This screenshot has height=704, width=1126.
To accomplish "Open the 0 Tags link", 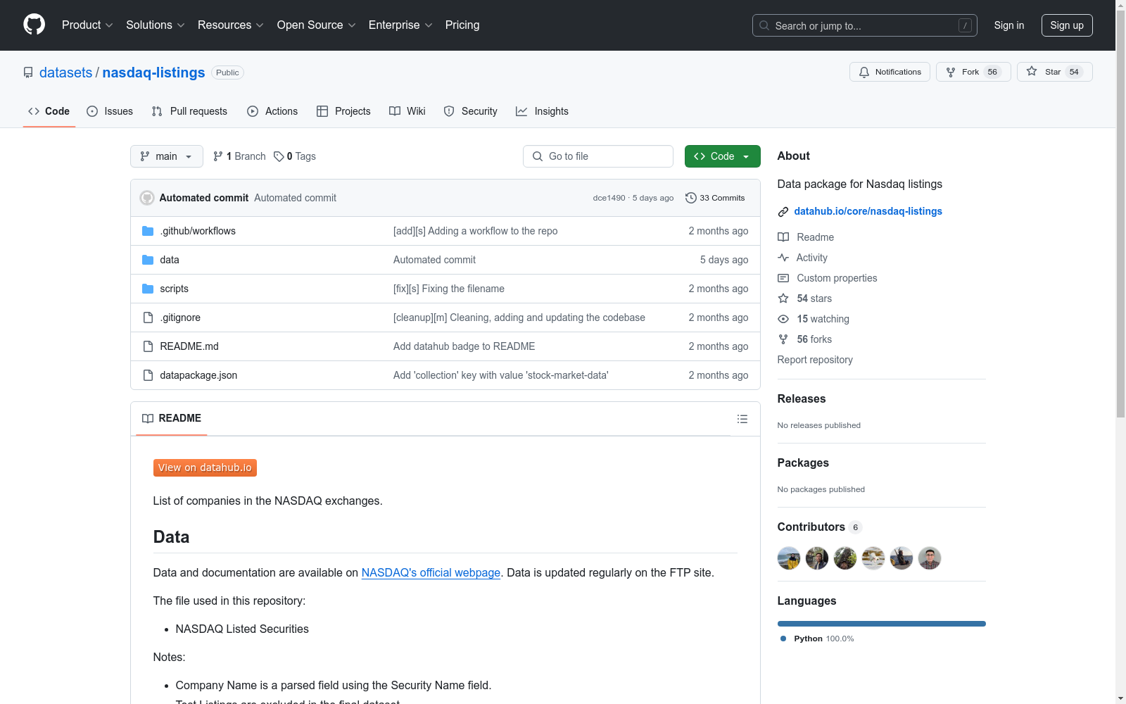I will point(294,156).
